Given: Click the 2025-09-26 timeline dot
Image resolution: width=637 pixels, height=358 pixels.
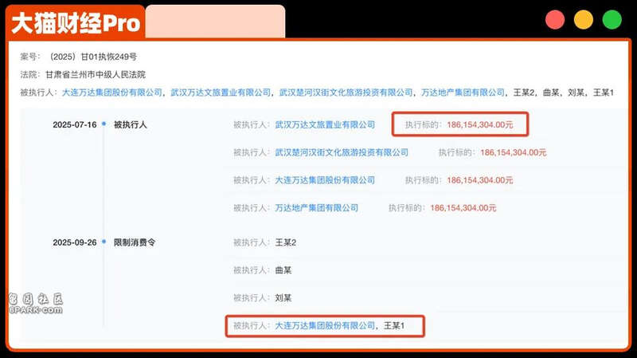Looking at the screenshot, I should (x=104, y=242).
